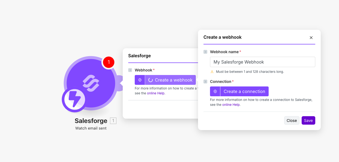
Task: Click the 'Must be between 1 and 128' hint
Action: point(250,72)
